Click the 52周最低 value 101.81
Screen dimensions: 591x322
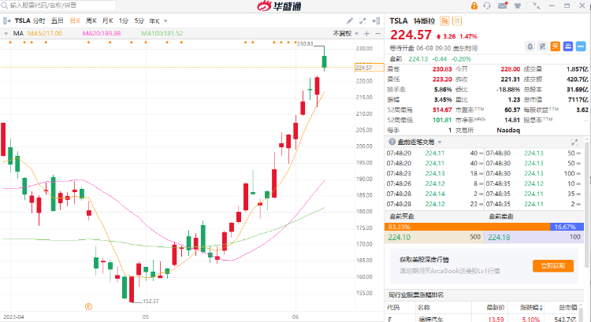(x=442, y=120)
